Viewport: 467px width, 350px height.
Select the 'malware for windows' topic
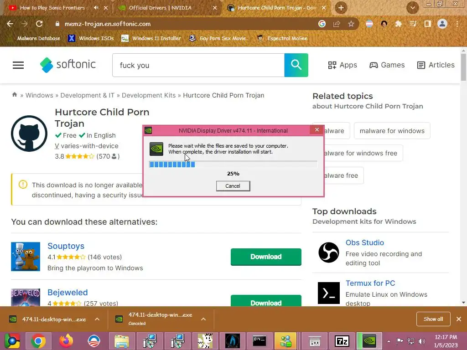(x=392, y=131)
